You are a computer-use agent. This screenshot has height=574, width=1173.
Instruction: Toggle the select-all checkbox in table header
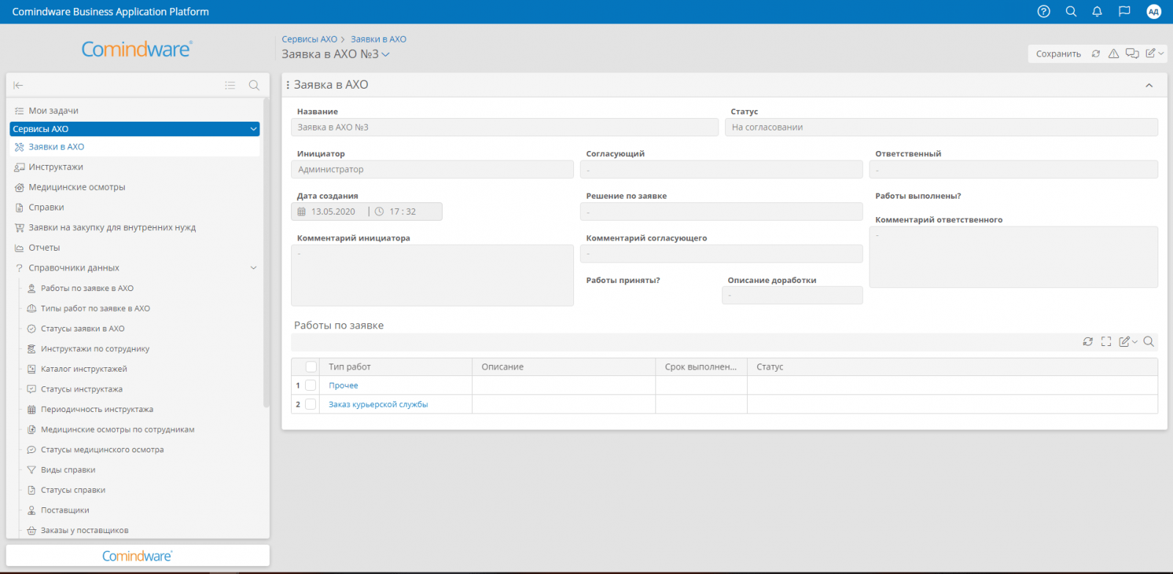(311, 367)
